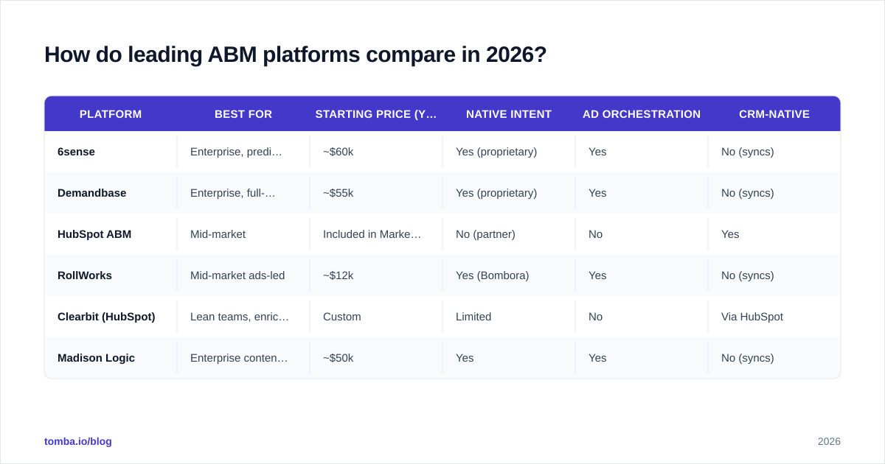Click HubSpot ABM's ad orchestration No cell
885x464 pixels.
[642, 234]
